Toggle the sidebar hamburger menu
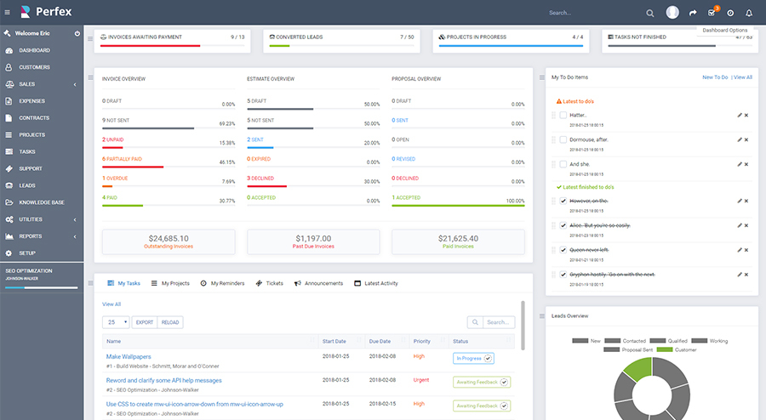Image resolution: width=766 pixels, height=420 pixels. point(8,12)
